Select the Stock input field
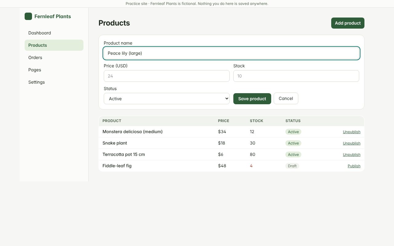394x246 pixels. point(296,76)
